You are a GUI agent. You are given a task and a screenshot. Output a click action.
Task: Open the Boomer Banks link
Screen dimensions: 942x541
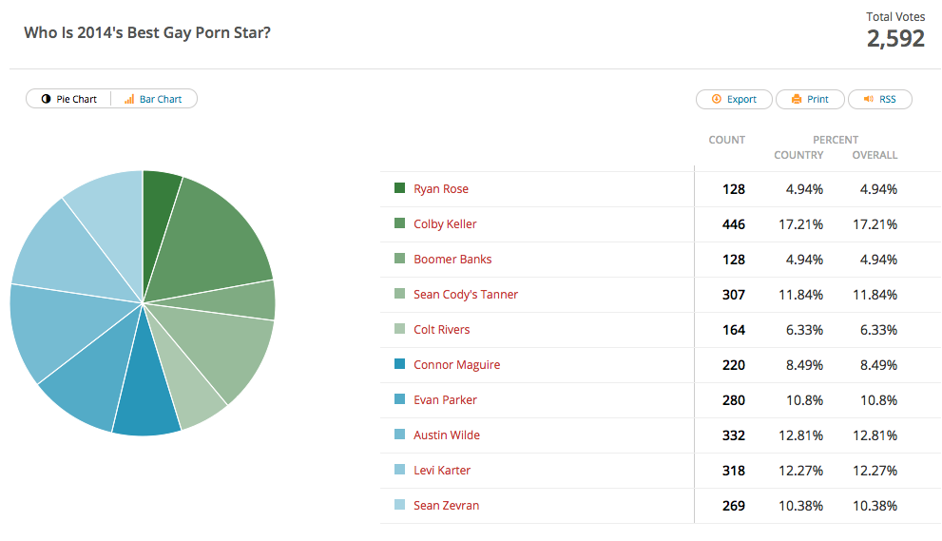point(452,259)
